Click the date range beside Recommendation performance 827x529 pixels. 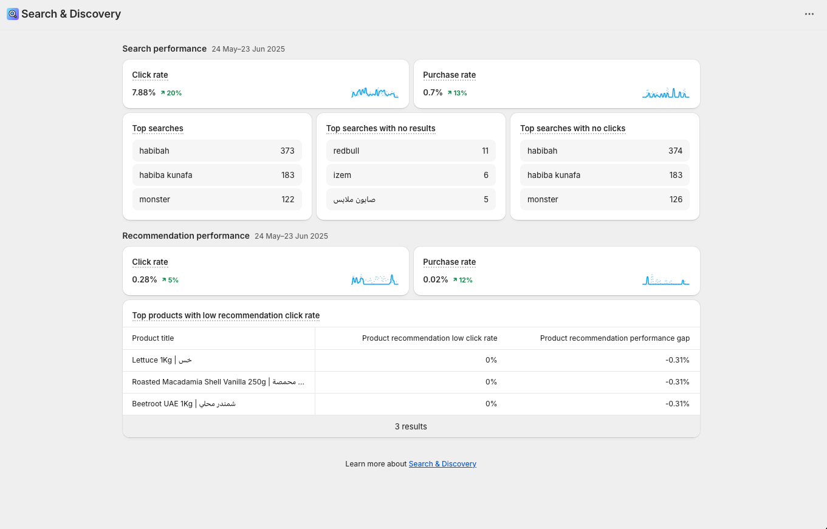click(291, 236)
